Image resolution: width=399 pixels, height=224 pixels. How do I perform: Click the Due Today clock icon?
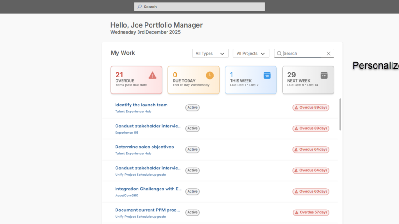coord(210,75)
